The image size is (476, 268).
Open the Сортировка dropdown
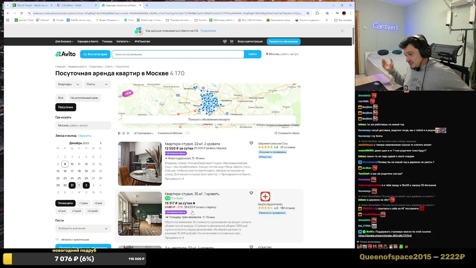[x=144, y=133]
